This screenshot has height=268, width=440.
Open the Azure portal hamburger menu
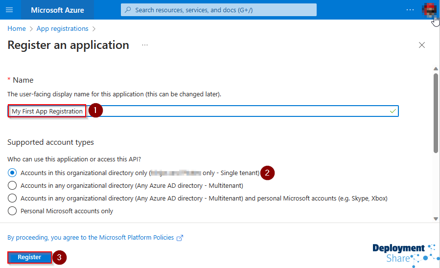click(x=10, y=10)
